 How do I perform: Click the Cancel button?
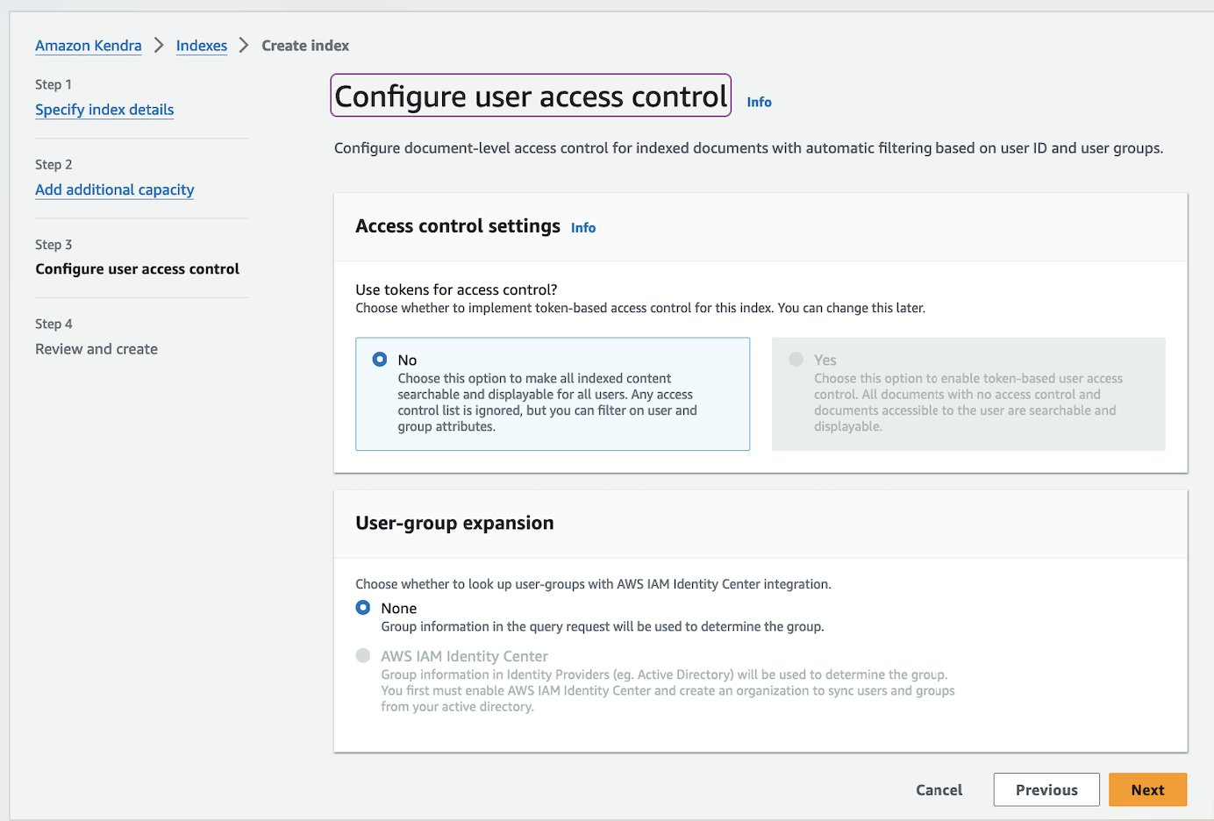(x=939, y=789)
